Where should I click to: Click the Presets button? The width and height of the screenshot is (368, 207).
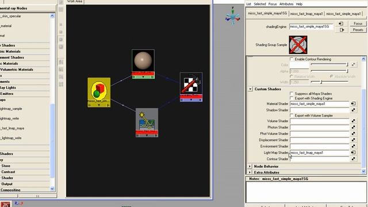358,30
